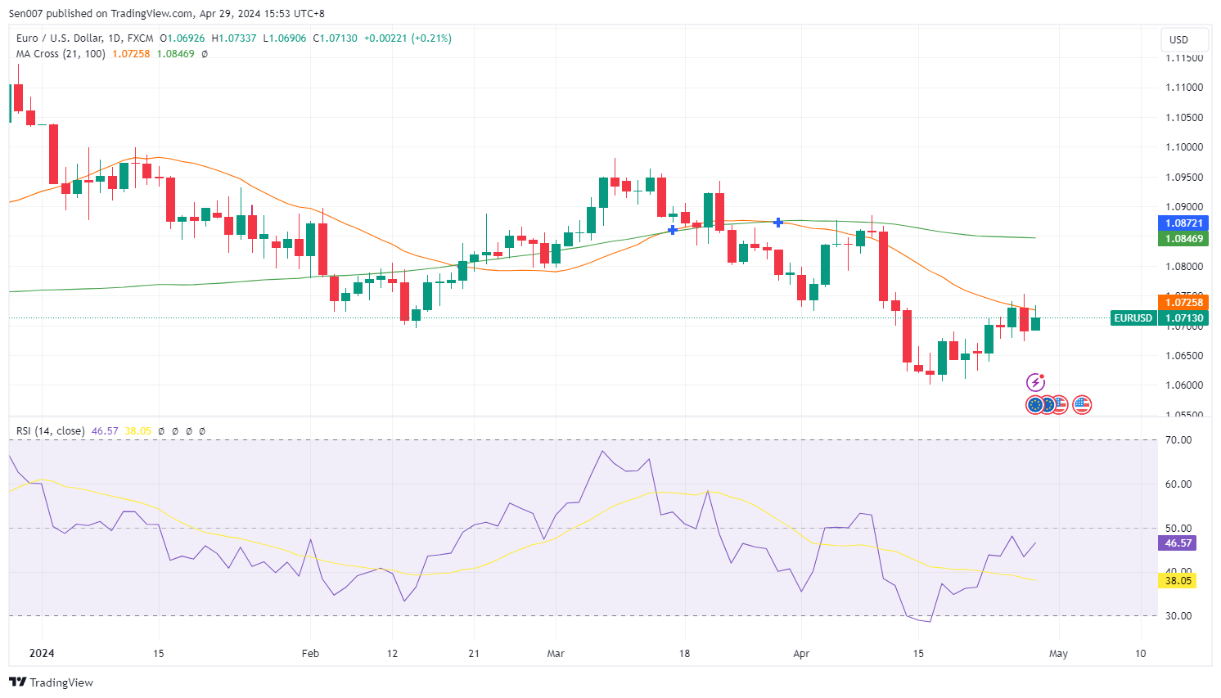Screen dimensions: 1221x698
Task: Click the TradingView logo at bottom left
Action: (x=52, y=682)
